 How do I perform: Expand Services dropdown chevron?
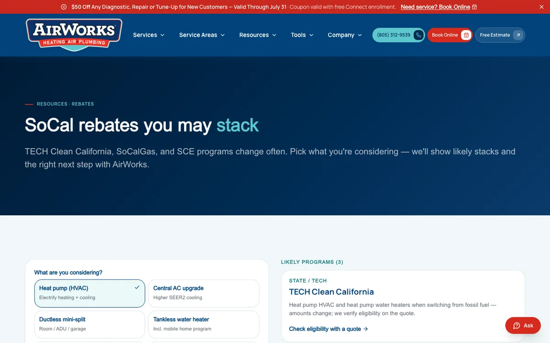click(x=162, y=35)
